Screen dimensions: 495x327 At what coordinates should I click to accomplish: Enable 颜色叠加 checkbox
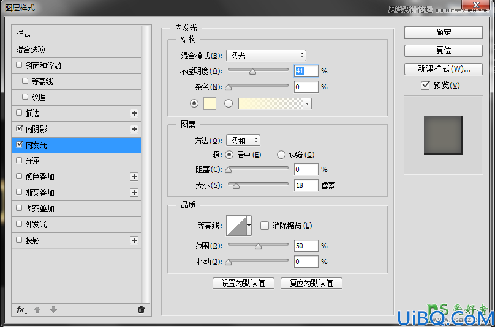click(x=19, y=176)
